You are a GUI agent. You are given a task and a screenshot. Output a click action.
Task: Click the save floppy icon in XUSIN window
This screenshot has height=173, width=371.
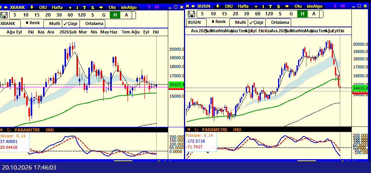pos(191,14)
